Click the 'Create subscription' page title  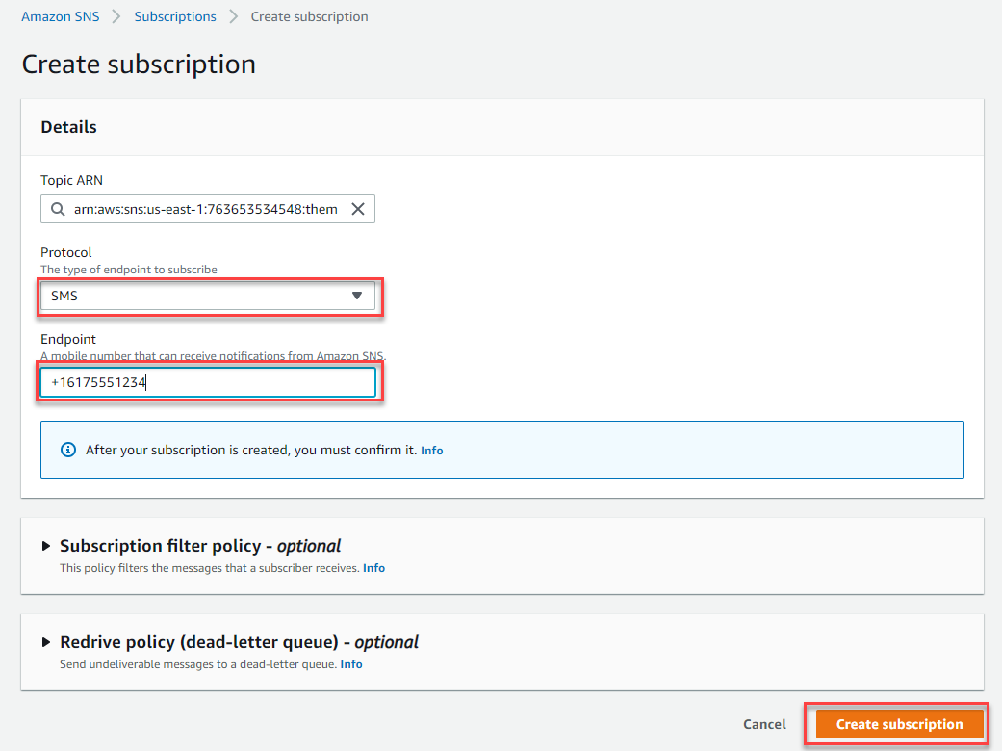[x=139, y=65]
